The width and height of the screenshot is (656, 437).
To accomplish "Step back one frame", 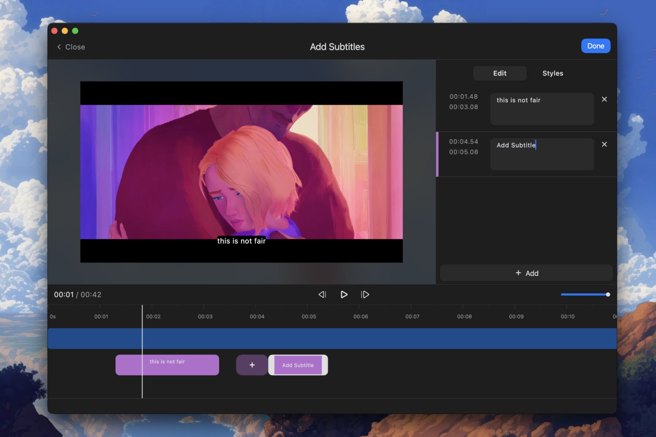I will [322, 295].
